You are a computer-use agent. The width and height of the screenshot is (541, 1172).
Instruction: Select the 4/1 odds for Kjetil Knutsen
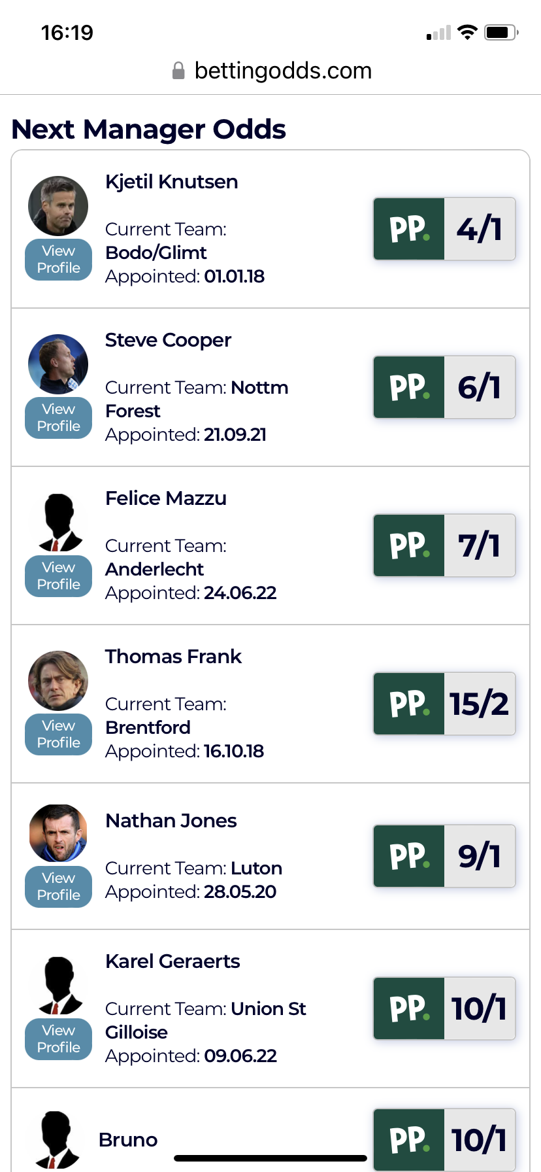coord(480,229)
